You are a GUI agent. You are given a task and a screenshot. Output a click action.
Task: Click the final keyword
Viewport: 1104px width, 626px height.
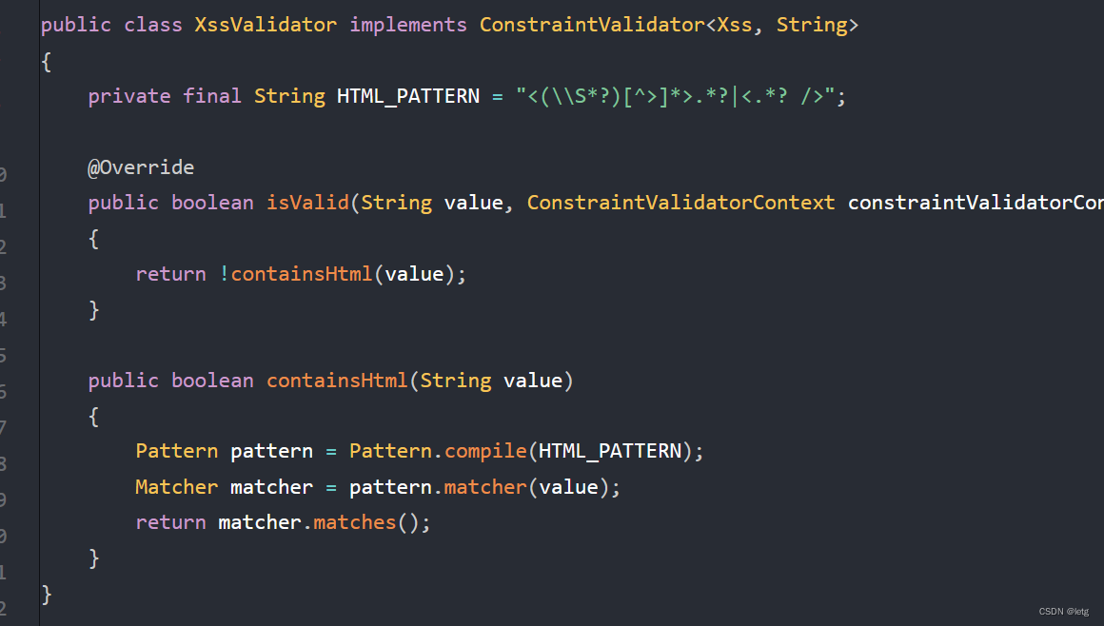coord(212,96)
